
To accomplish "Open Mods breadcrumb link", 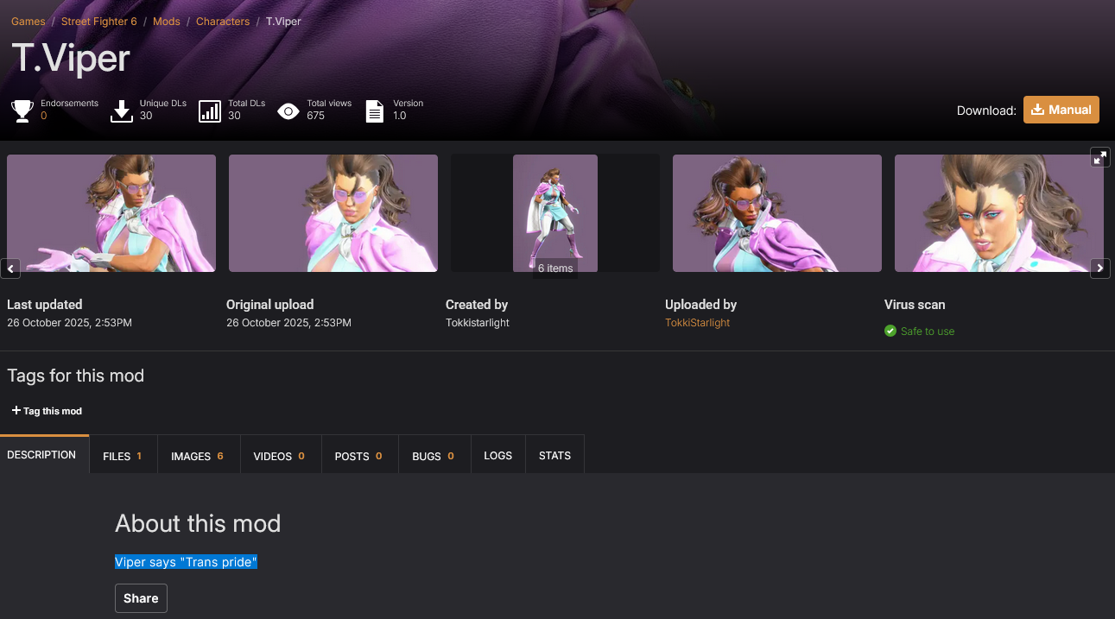I will pyautogui.click(x=167, y=22).
